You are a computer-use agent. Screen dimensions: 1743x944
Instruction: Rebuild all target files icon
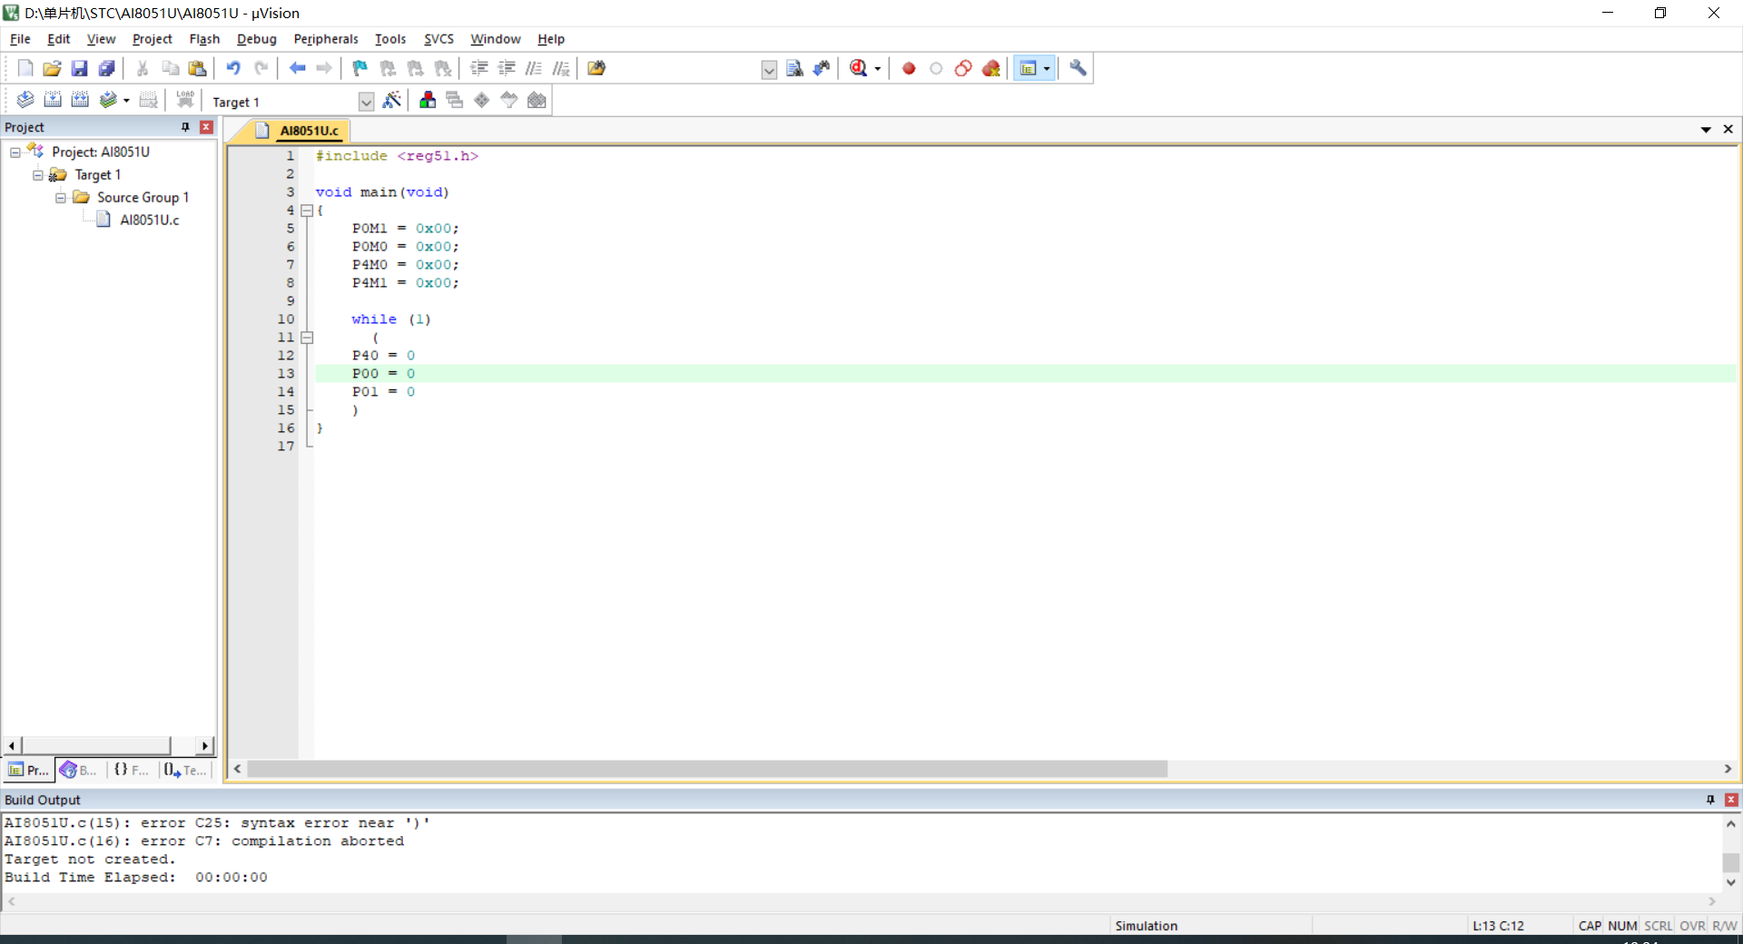tap(80, 100)
